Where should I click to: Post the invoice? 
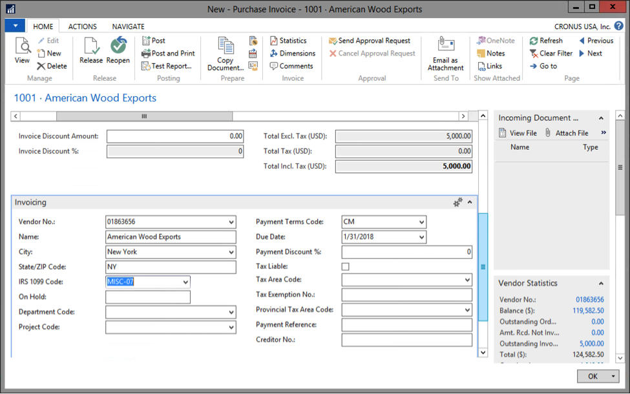click(154, 41)
